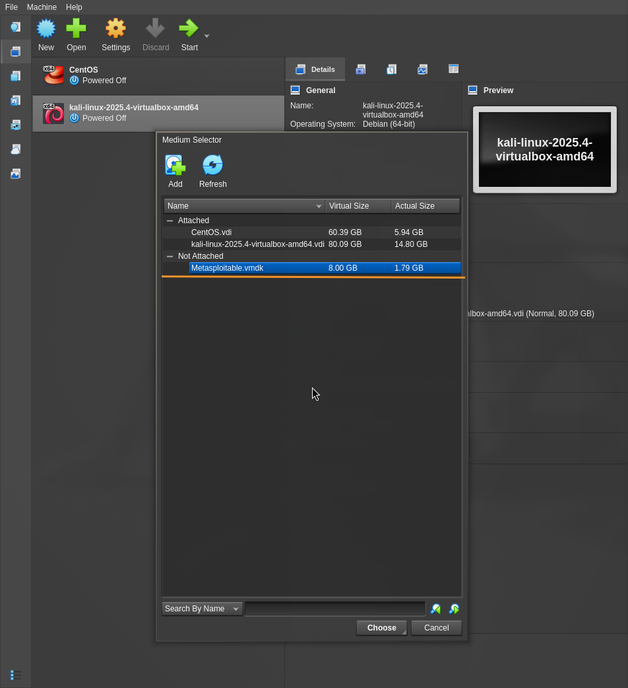Open the File menu

[11, 7]
